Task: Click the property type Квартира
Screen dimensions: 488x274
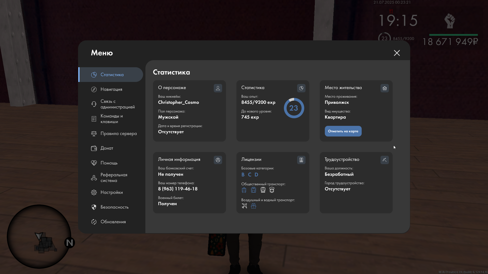Action: (335, 117)
